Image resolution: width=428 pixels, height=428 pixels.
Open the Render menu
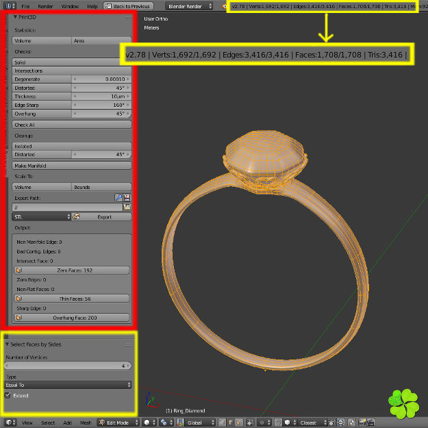(x=45, y=6)
